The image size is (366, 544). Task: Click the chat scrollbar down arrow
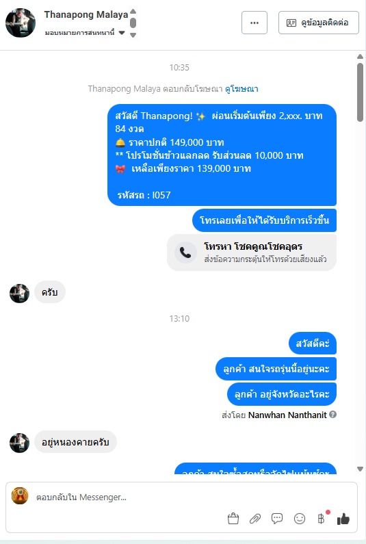pyautogui.click(x=360, y=469)
